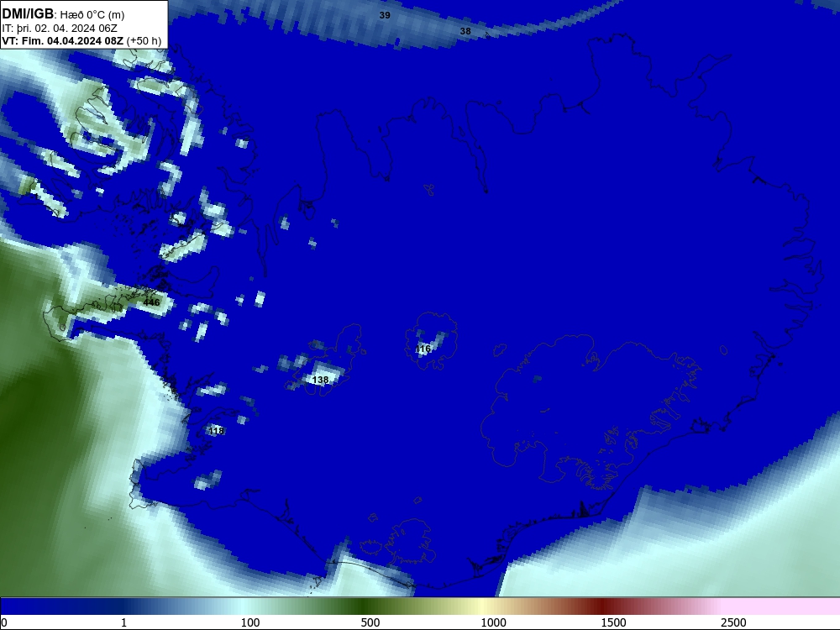Click the color scale label 500

coord(370,622)
